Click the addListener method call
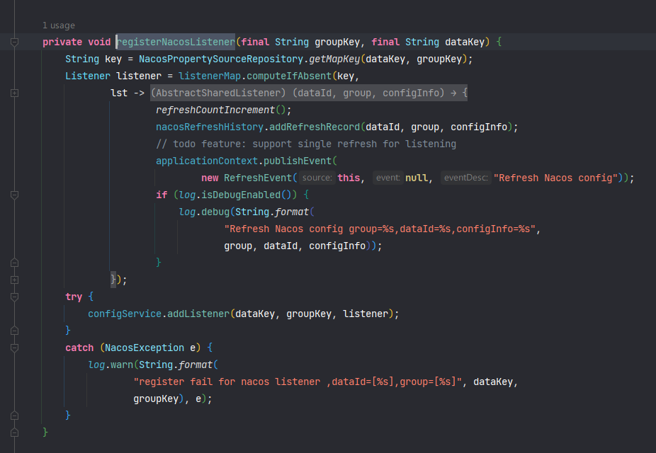Image resolution: width=656 pixels, height=453 pixels. [198, 314]
